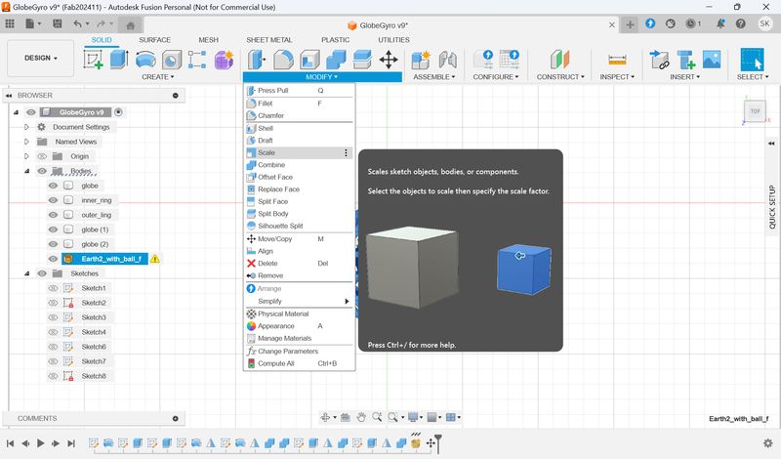
Task: Expand the Named Views tree node
Action: [27, 142]
